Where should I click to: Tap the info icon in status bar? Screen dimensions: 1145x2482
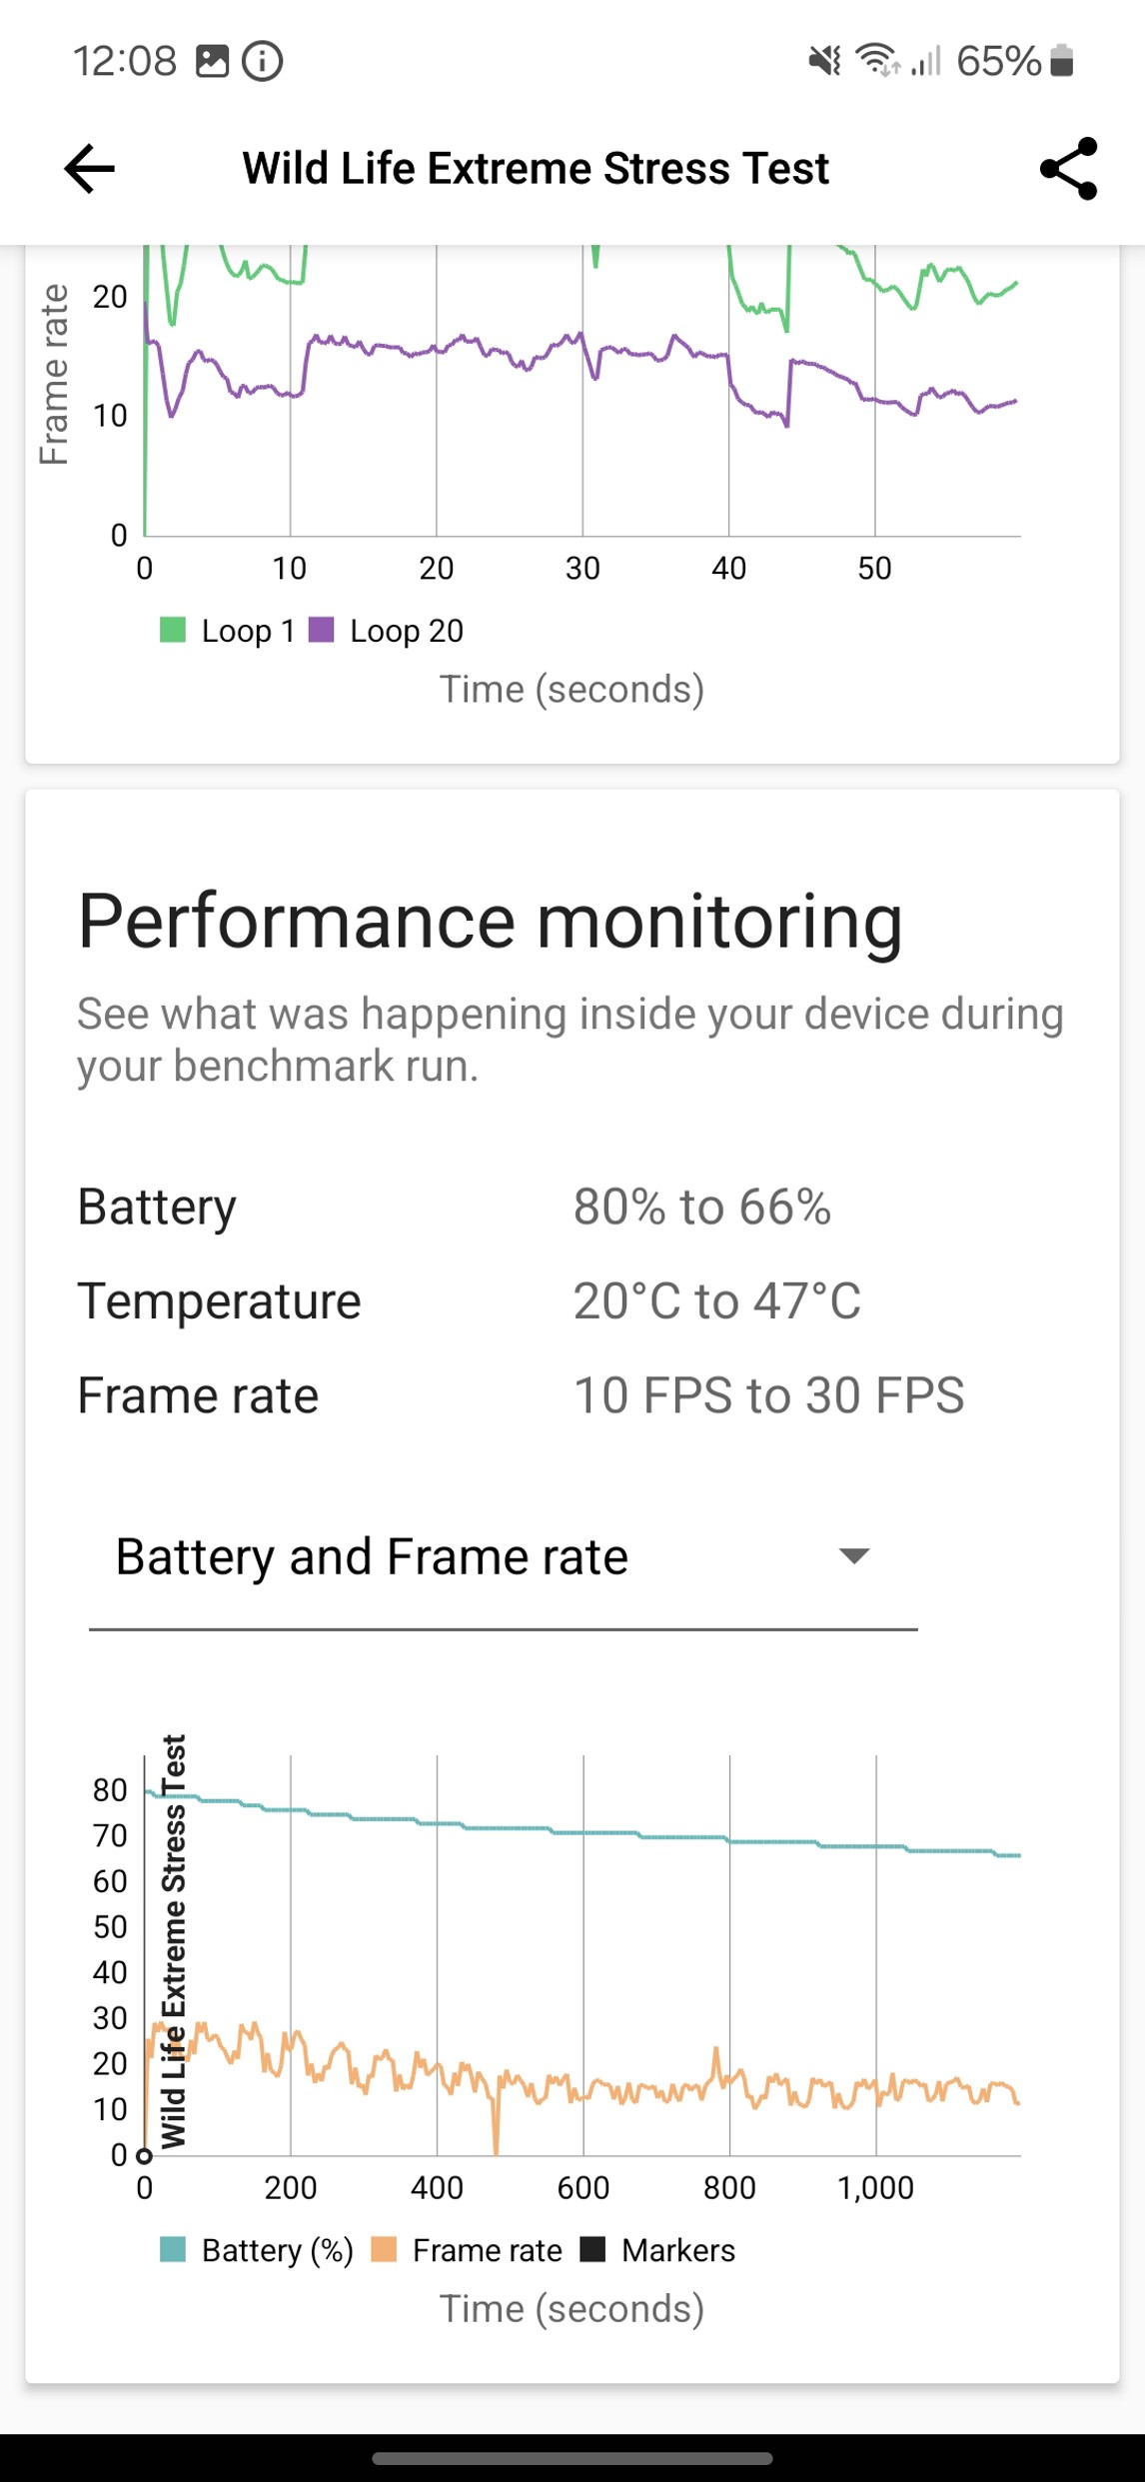tap(263, 61)
